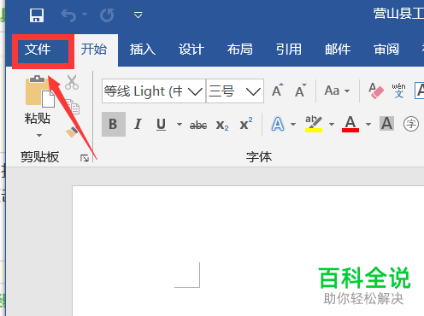Apply the red font color

350,124
